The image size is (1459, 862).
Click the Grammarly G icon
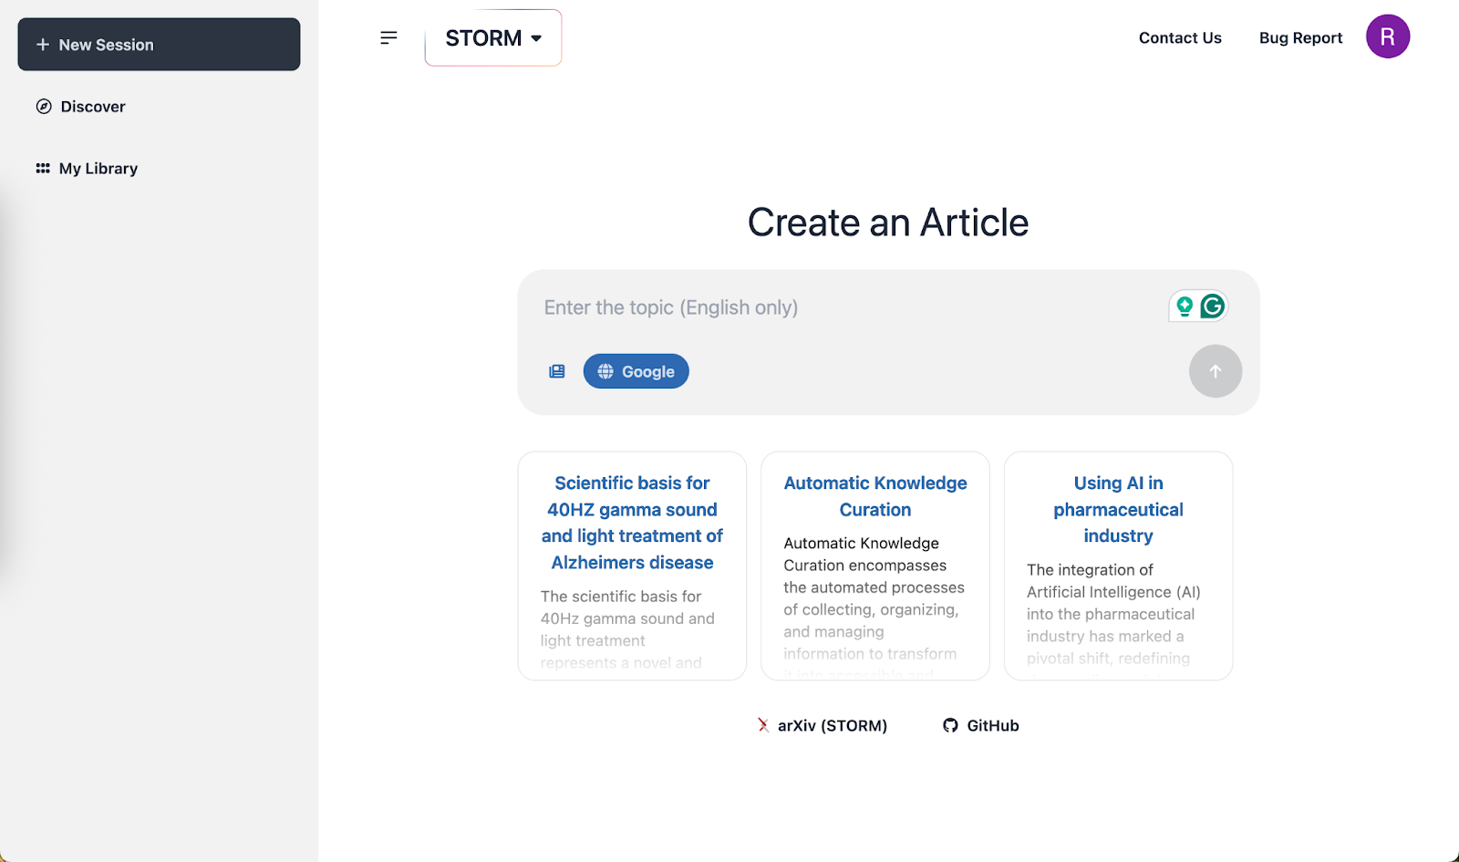(1213, 306)
